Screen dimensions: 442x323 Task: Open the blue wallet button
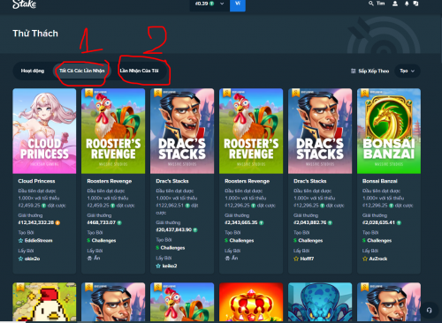[x=238, y=4]
